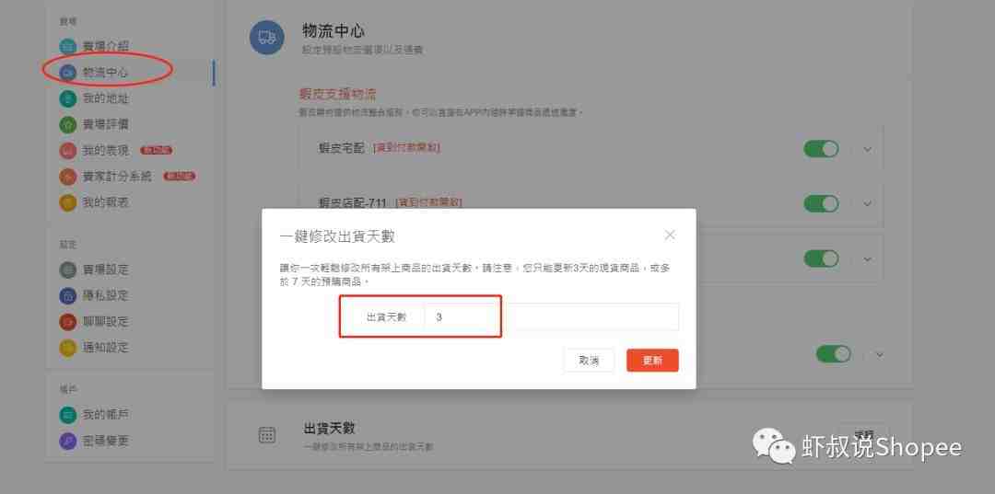Click the 賣場介紹 sidebar icon

(68, 46)
